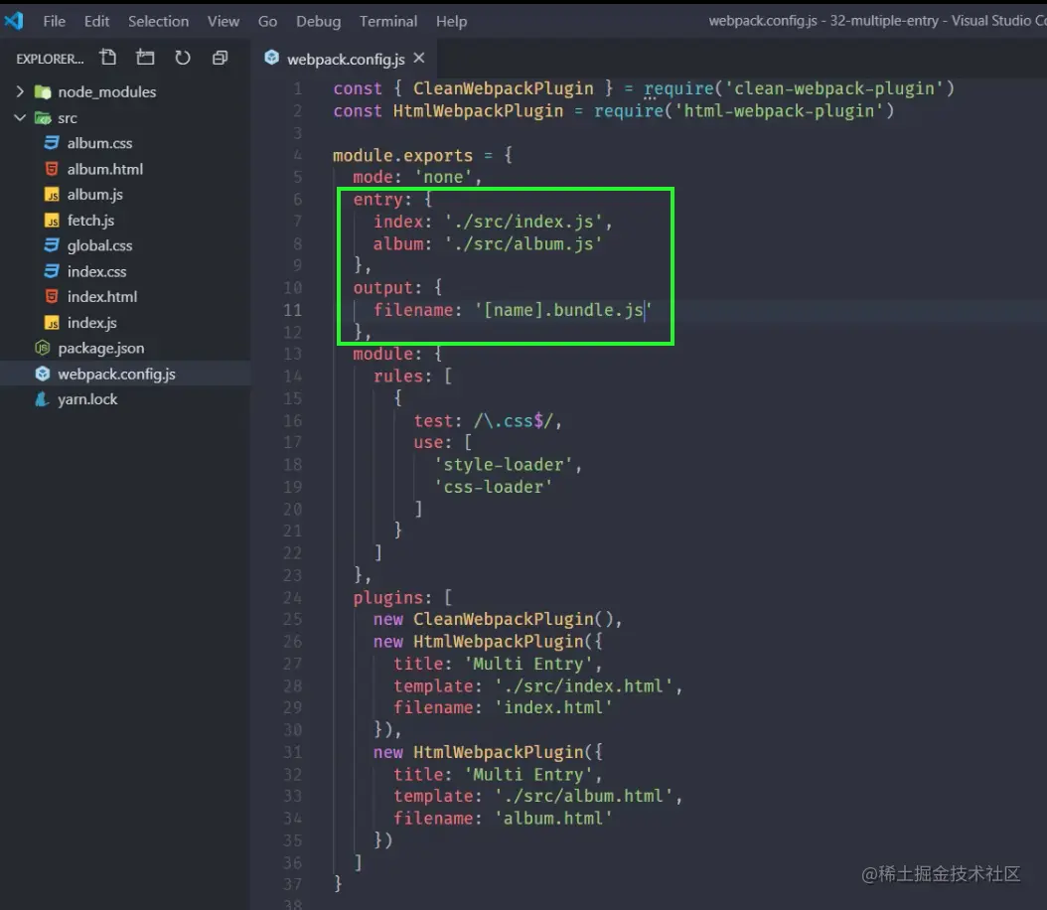This screenshot has width=1047, height=910.
Task: Refresh the Explorer file tree
Action: pyautogui.click(x=183, y=58)
